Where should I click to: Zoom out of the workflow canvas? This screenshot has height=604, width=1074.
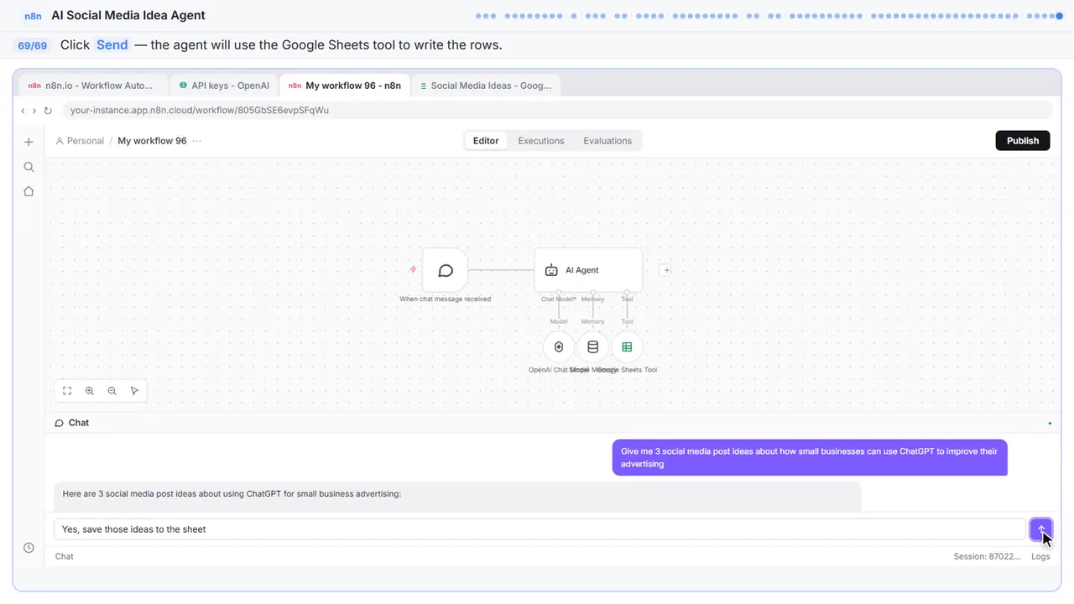tap(112, 391)
